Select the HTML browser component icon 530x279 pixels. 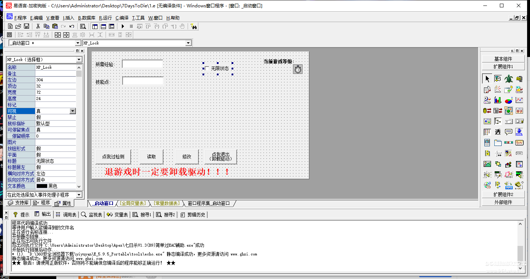pyautogui.click(x=519, y=132)
